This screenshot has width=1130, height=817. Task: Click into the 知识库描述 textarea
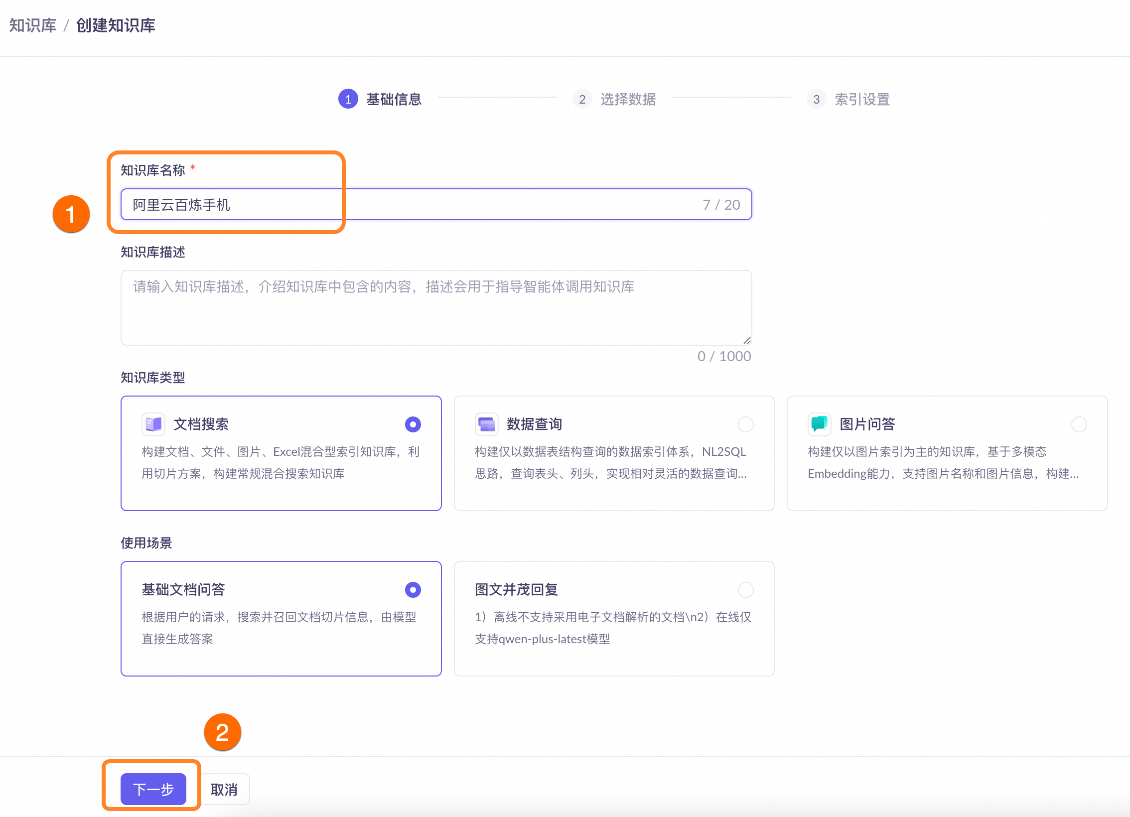(x=435, y=307)
